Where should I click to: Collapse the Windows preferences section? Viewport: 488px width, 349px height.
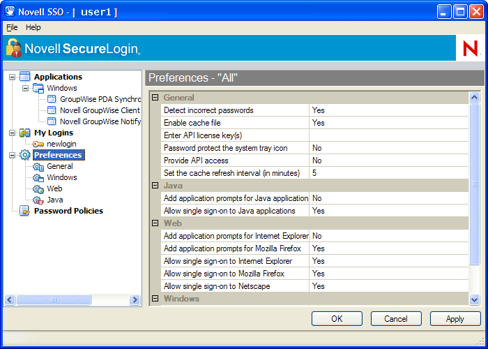pos(155,299)
